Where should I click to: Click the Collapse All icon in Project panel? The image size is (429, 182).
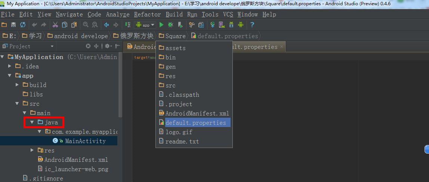(96, 46)
